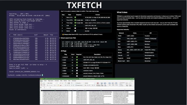Viewport: 187px width, 105px height.
Task: Click the saved xlsx filename in terminal
Action: (27, 72)
